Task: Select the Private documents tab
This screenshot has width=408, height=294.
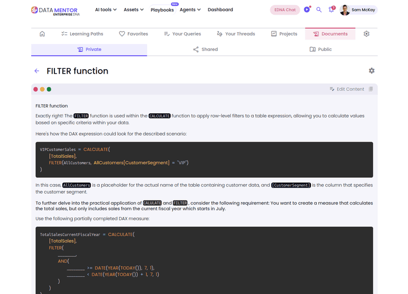Action: (89, 49)
